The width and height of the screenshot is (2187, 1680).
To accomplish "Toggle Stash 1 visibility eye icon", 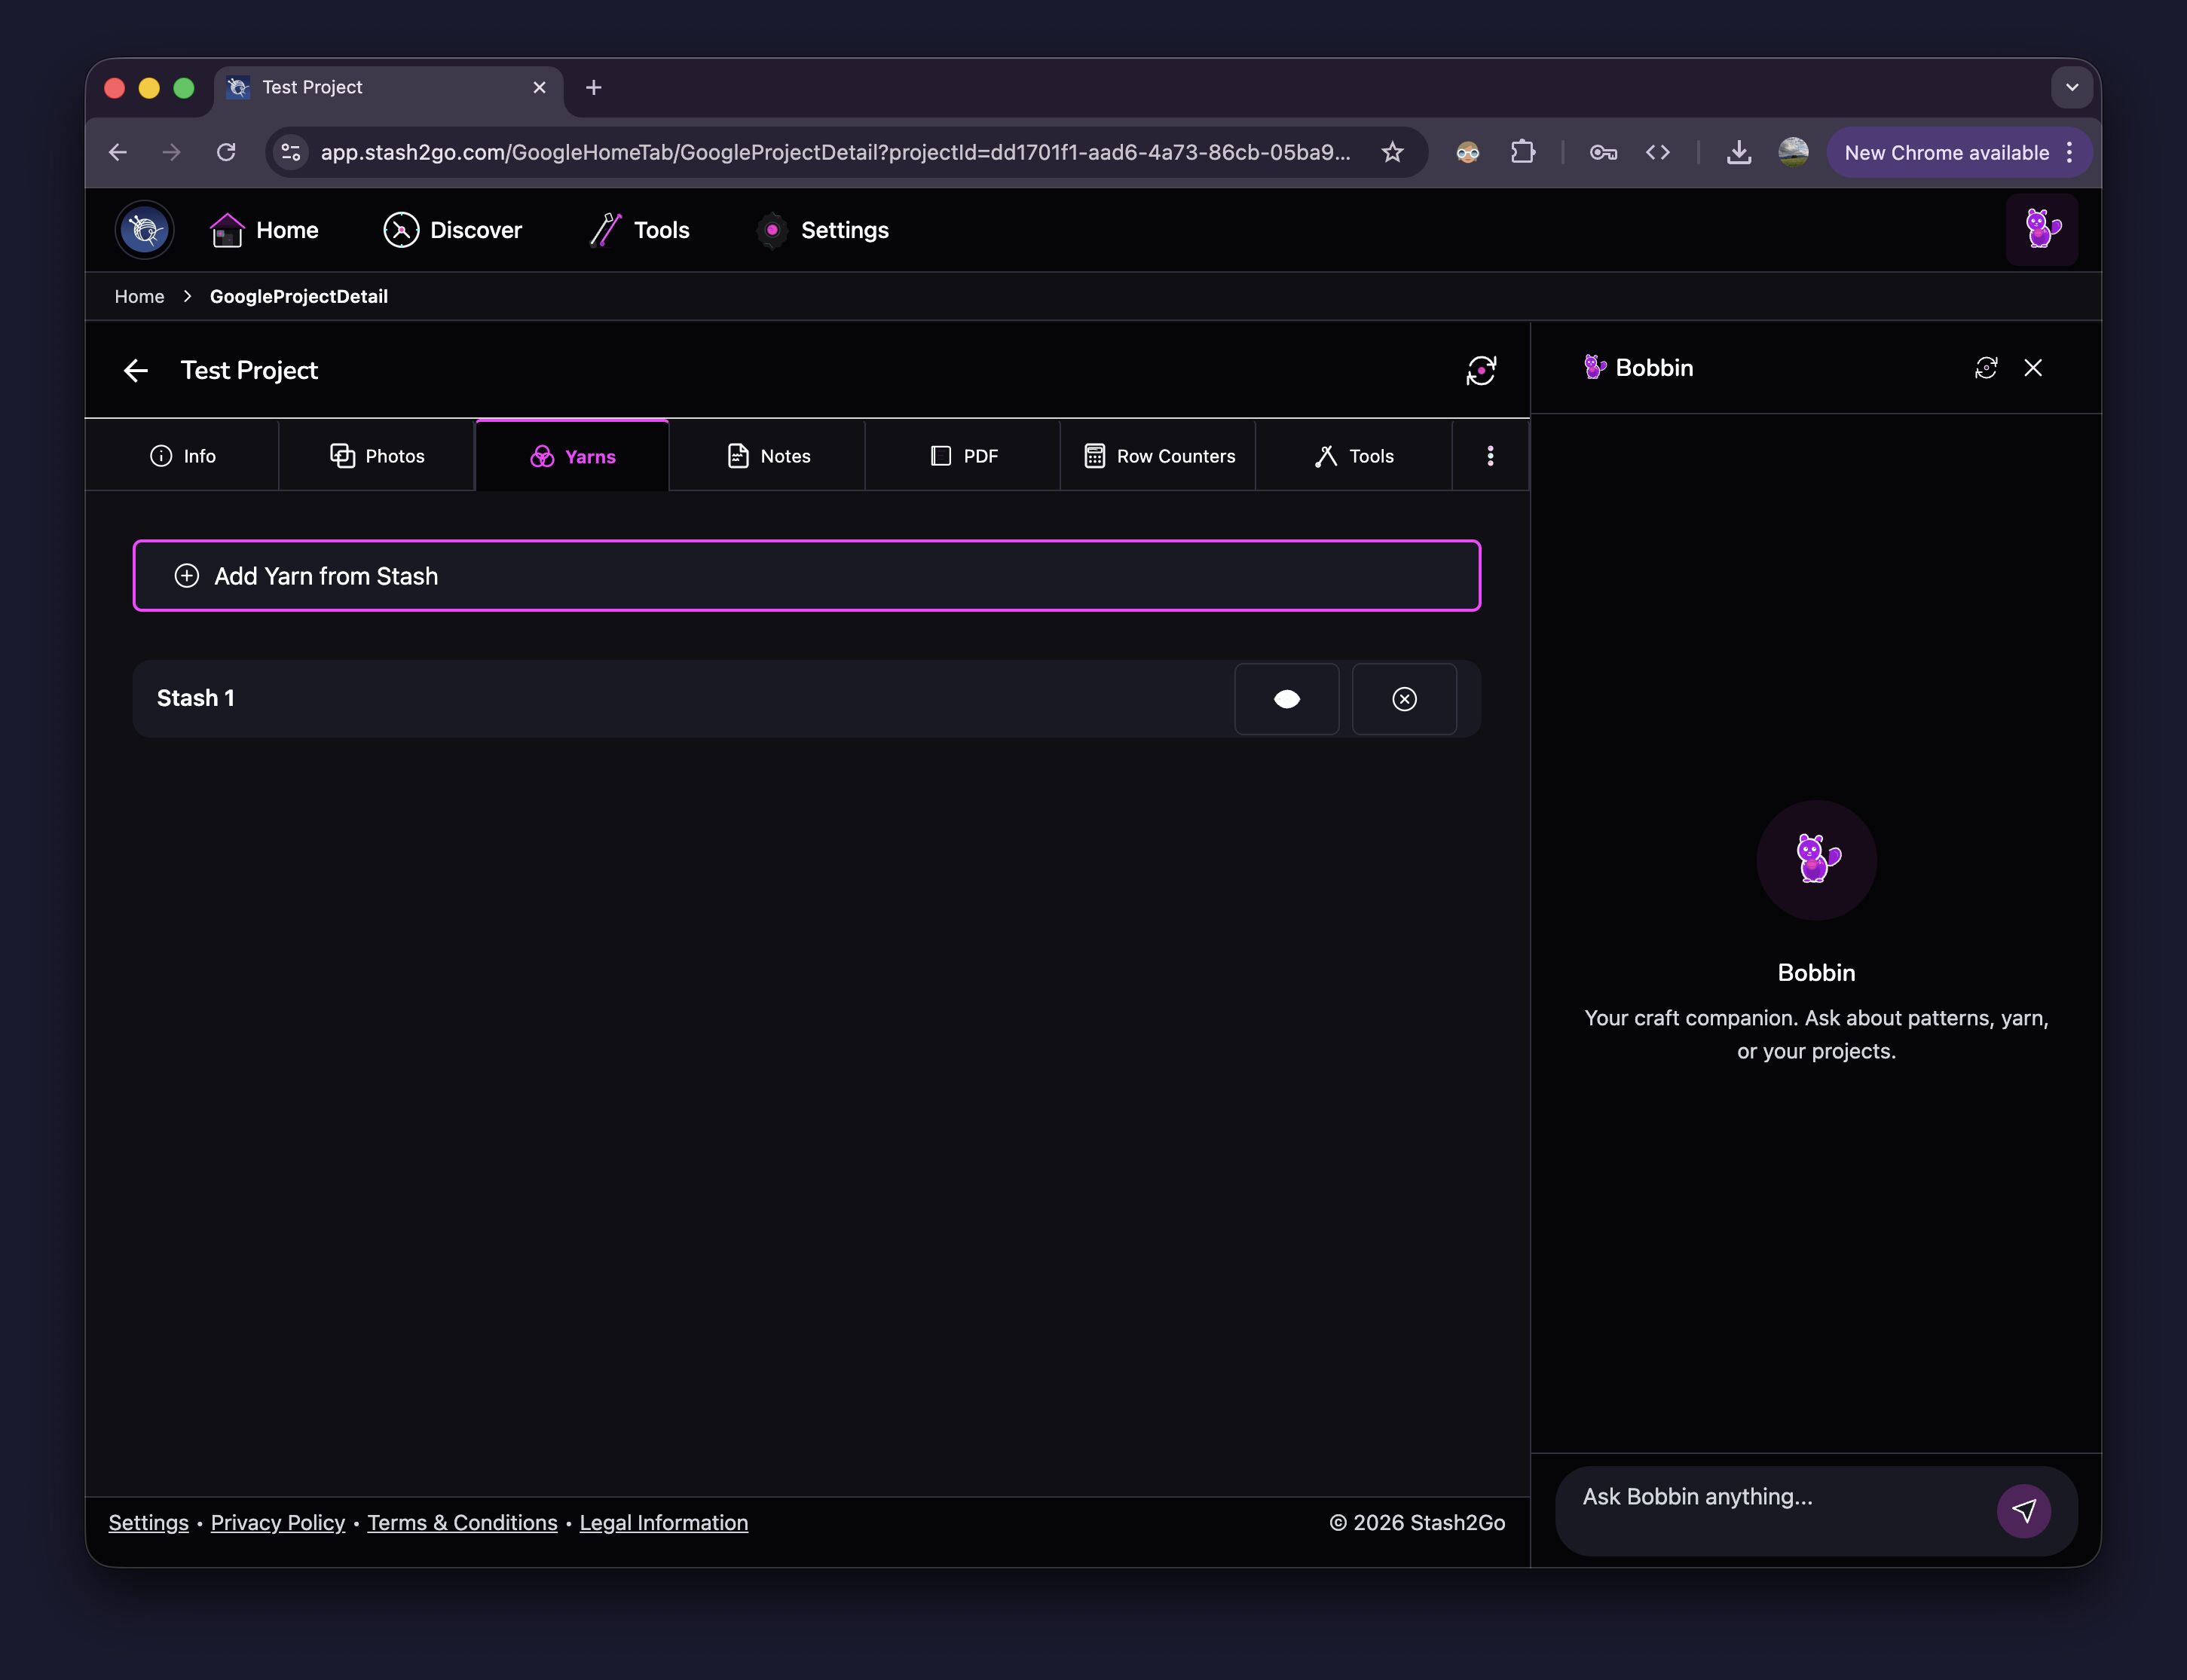I will pyautogui.click(x=1286, y=699).
